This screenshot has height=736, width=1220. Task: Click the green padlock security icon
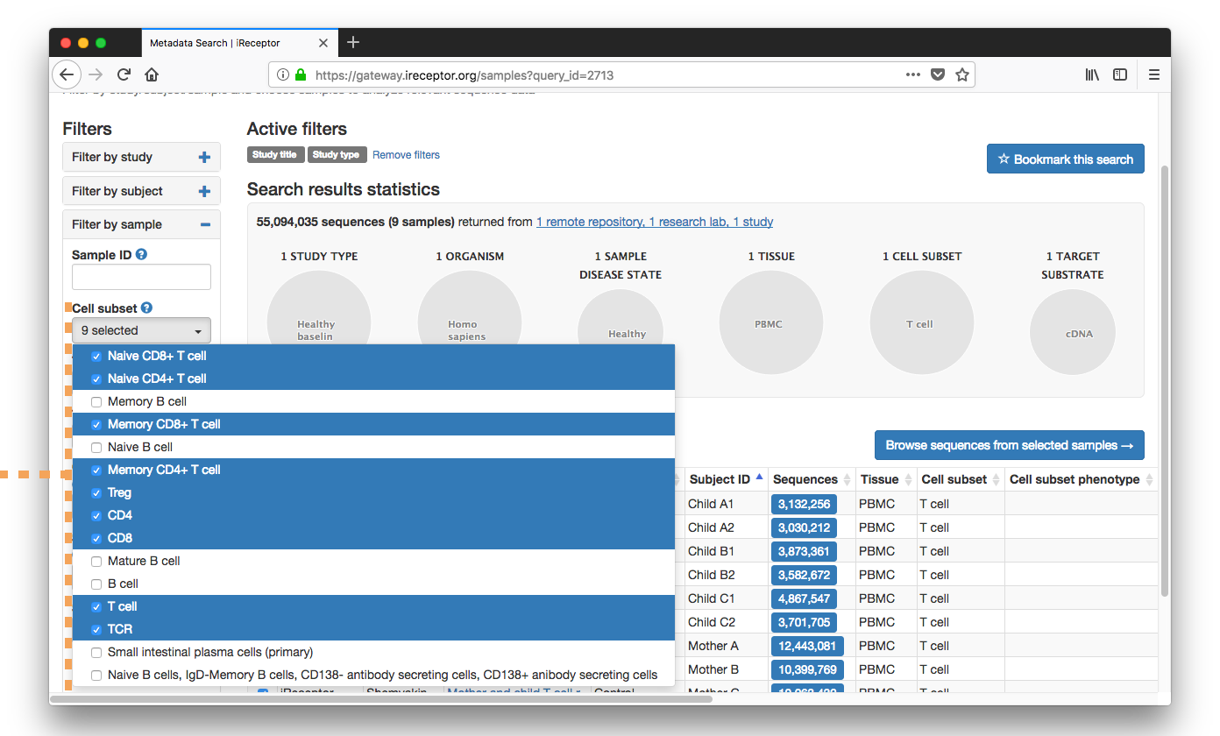[301, 75]
